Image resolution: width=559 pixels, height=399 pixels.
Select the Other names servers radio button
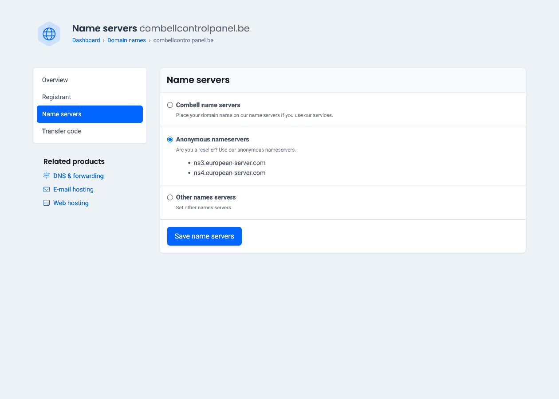[x=170, y=197]
